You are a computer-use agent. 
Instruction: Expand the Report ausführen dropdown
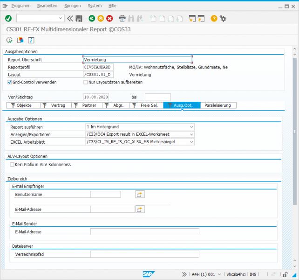pos(191,127)
